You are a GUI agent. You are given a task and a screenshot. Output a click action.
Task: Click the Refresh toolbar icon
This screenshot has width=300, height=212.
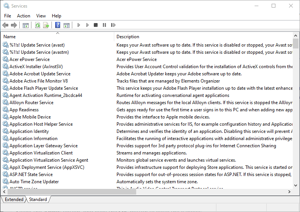[38, 25]
